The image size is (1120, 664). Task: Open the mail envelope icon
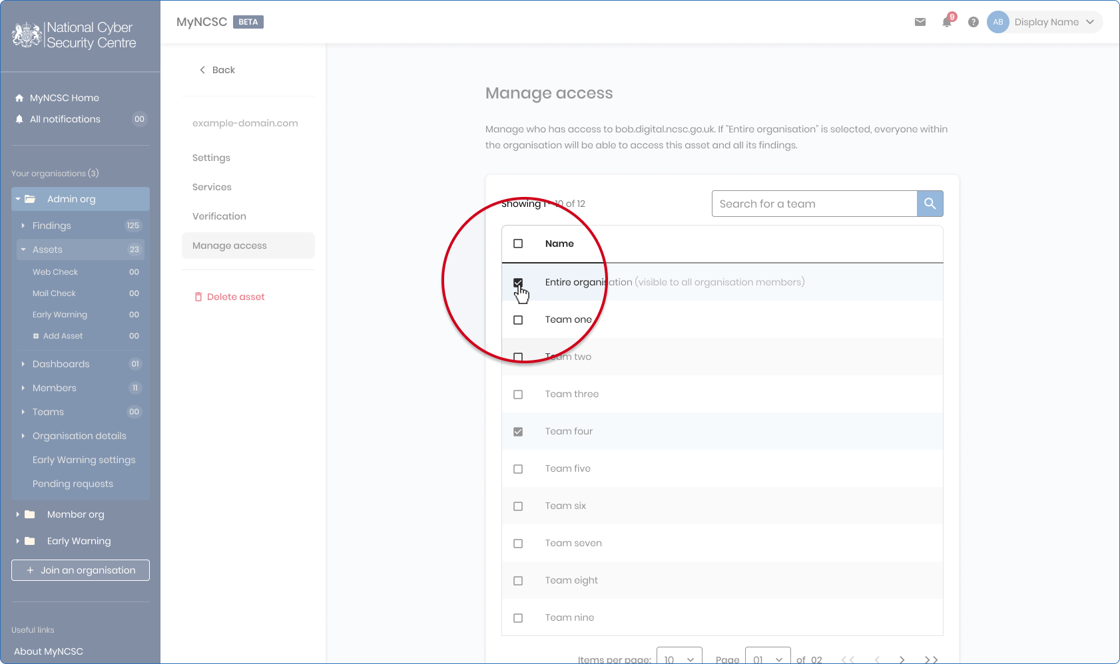tap(920, 22)
